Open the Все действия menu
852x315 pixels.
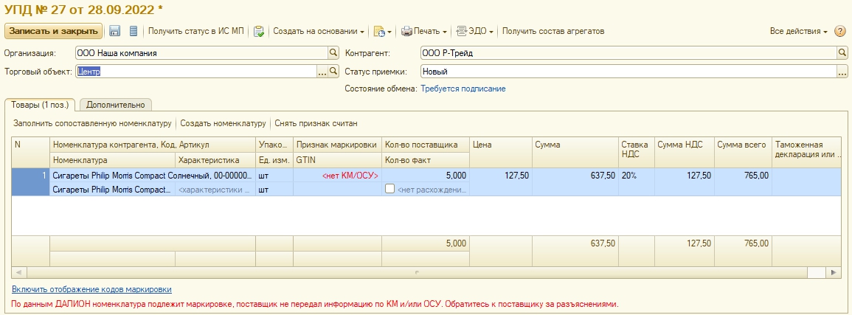pyautogui.click(x=800, y=32)
